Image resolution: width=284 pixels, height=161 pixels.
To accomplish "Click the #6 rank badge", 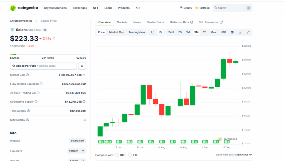I will coord(45,30).
